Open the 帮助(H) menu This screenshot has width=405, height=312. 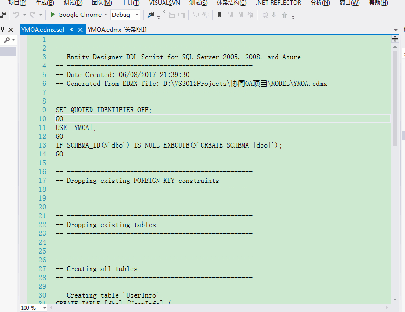[379, 3]
